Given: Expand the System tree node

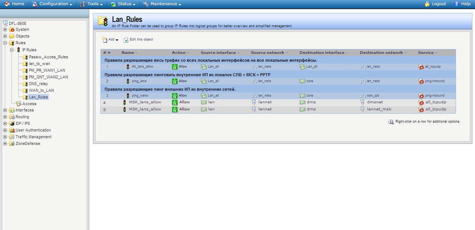Looking at the screenshot, I should coord(5,30).
